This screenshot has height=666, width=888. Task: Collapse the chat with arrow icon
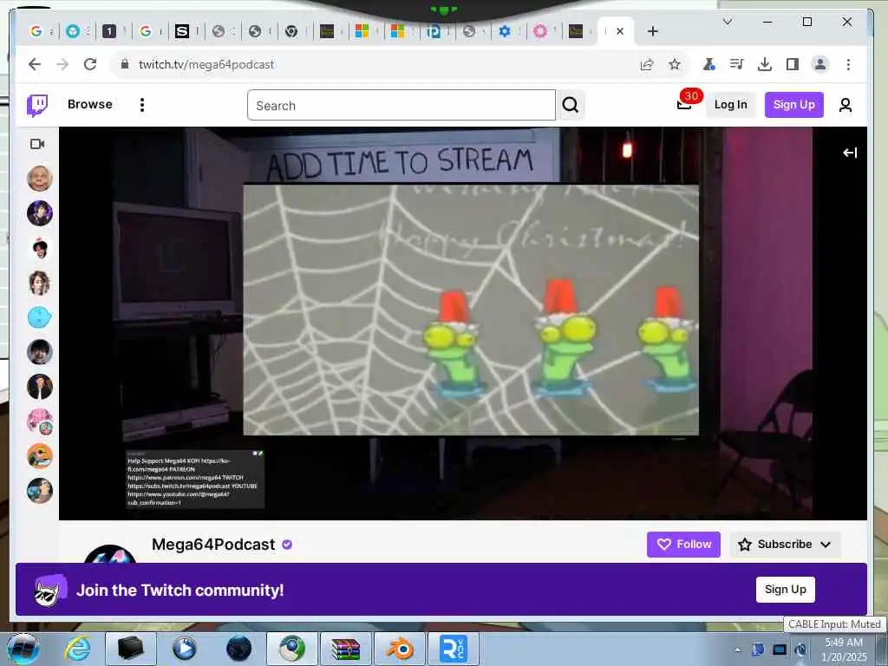[x=850, y=153]
